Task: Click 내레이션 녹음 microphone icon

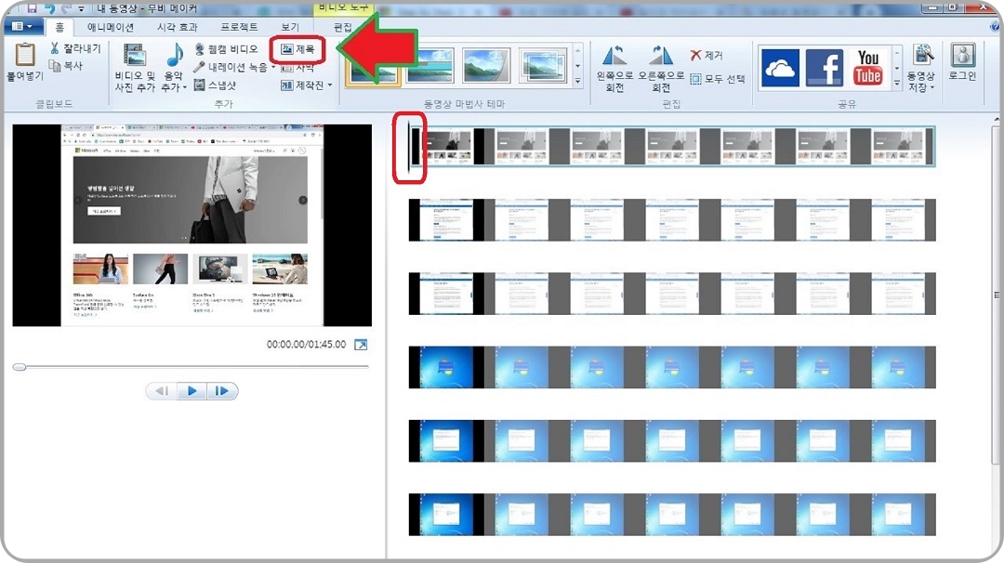Action: coord(199,67)
